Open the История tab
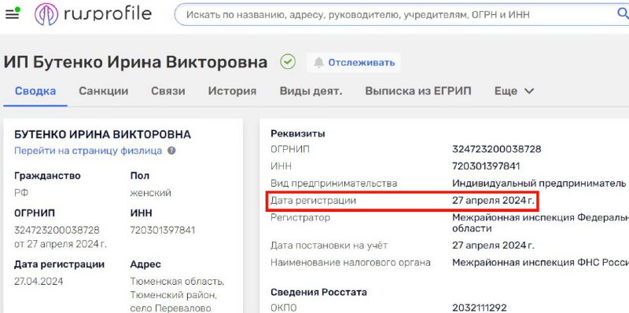Image resolution: width=629 pixels, height=313 pixels. pyautogui.click(x=232, y=91)
